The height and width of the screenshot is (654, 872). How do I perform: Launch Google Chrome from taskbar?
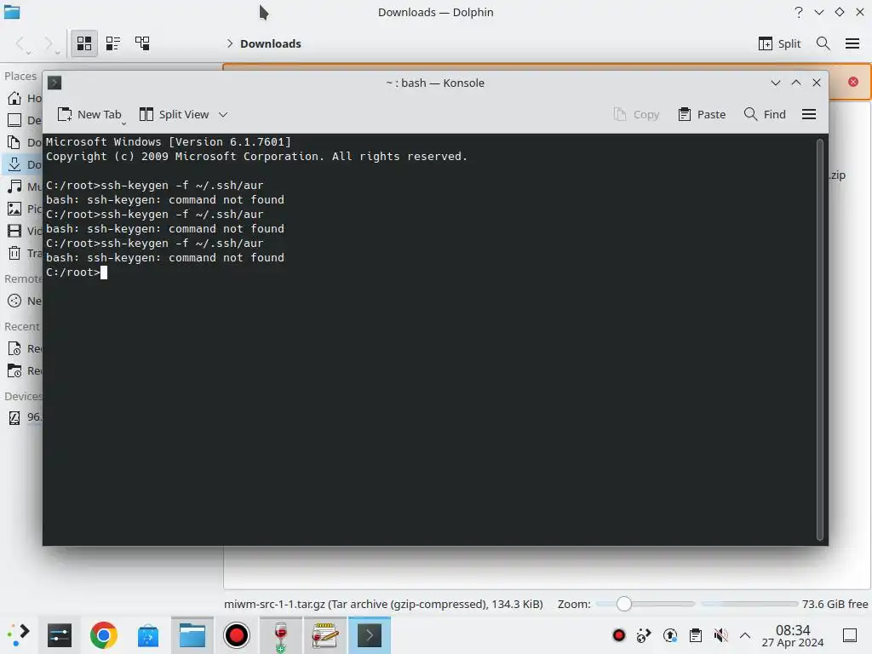click(103, 635)
